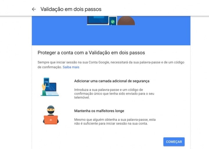
Task: Click the text starting Introduza a sua palavra-passe
Action: [114, 94]
